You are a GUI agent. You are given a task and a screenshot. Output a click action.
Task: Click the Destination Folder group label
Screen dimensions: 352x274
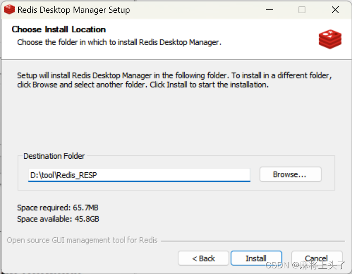pyautogui.click(x=54, y=156)
